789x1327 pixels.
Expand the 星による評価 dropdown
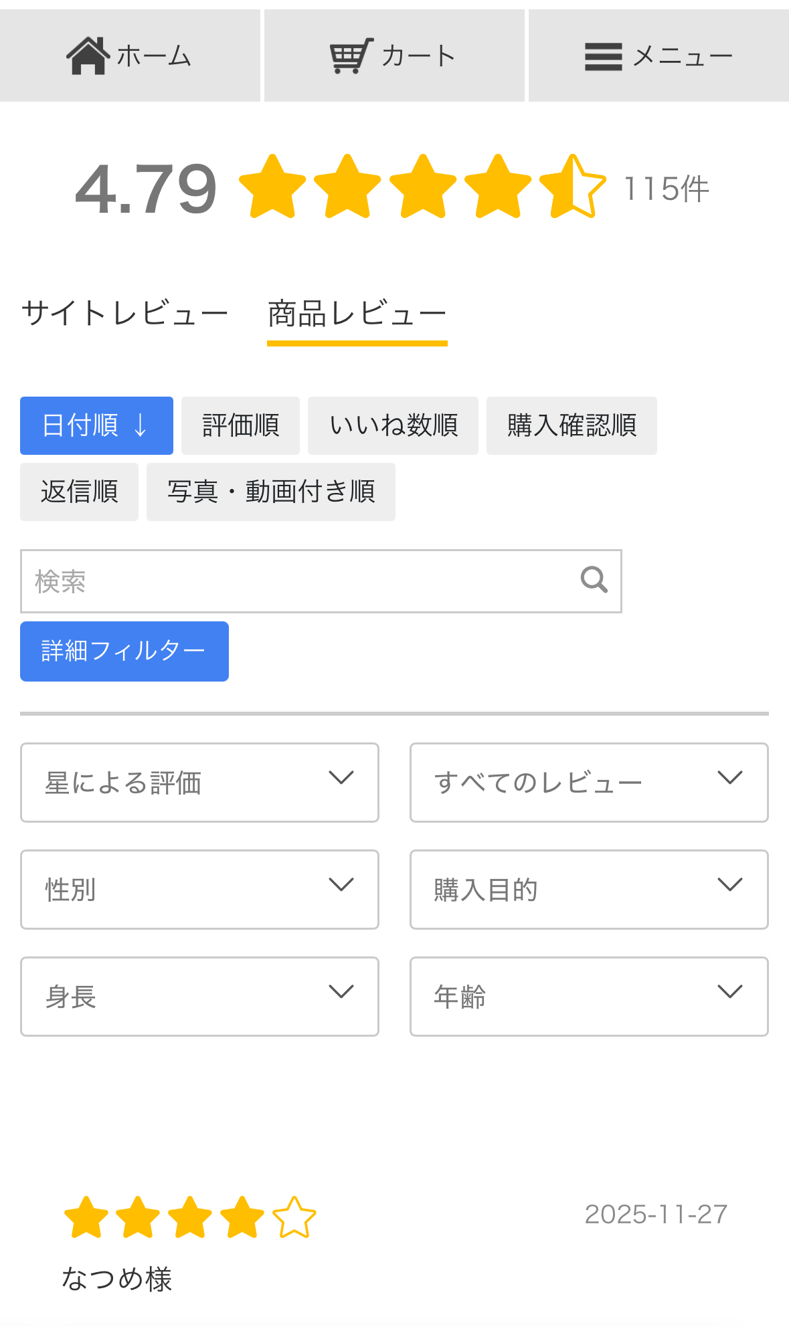point(199,783)
